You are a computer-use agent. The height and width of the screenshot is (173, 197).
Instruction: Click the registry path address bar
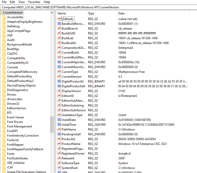pyautogui.click(x=99, y=7)
